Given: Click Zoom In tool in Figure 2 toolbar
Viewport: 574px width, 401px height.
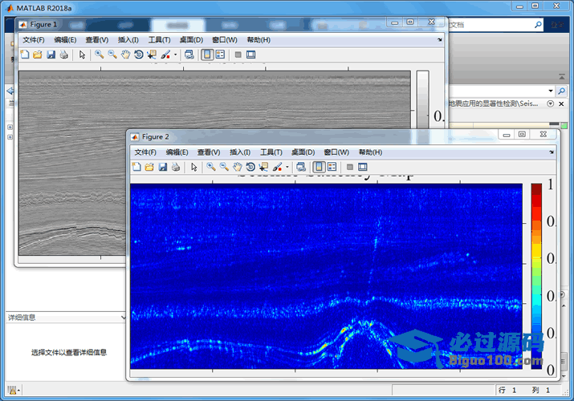Looking at the screenshot, I should pyautogui.click(x=210, y=167).
